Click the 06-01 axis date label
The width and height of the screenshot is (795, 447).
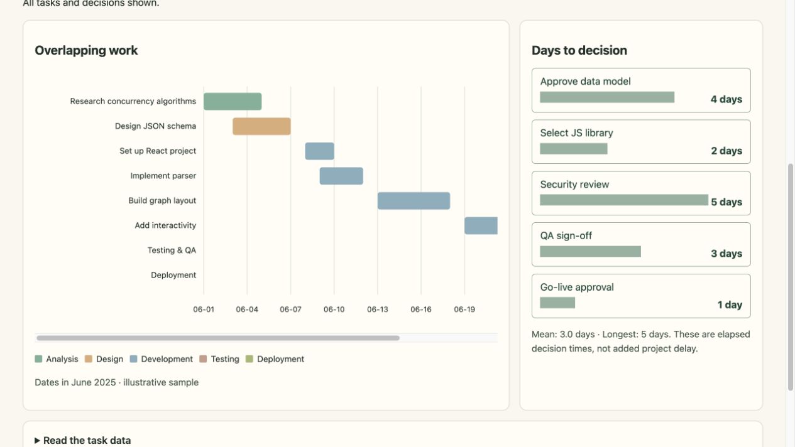pos(204,310)
